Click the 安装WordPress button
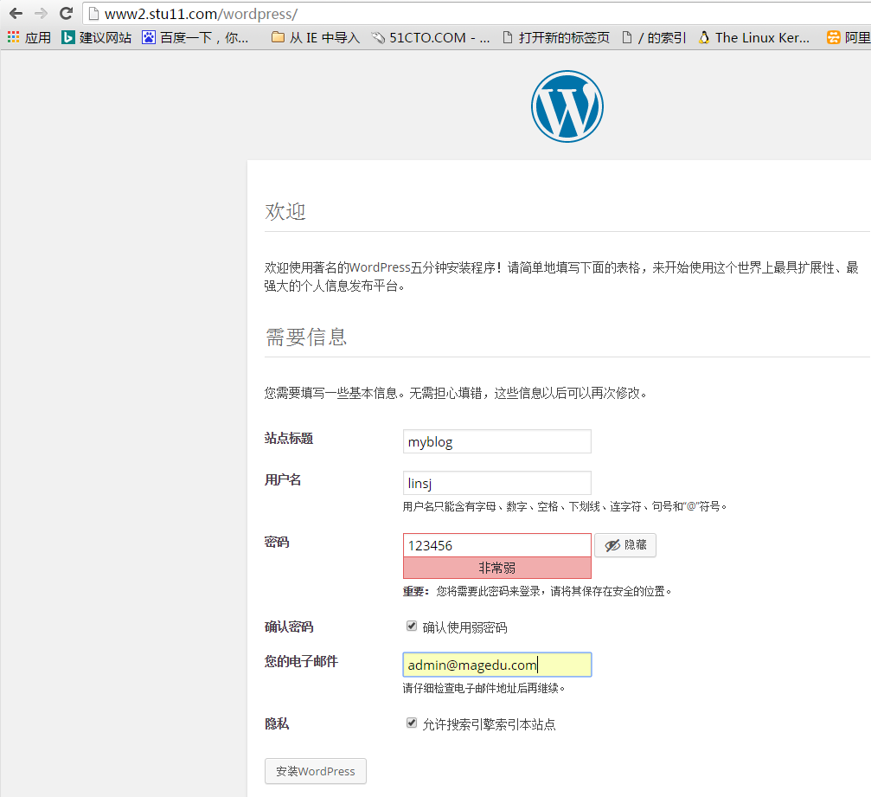Screen dimensions: 871x797 point(316,771)
